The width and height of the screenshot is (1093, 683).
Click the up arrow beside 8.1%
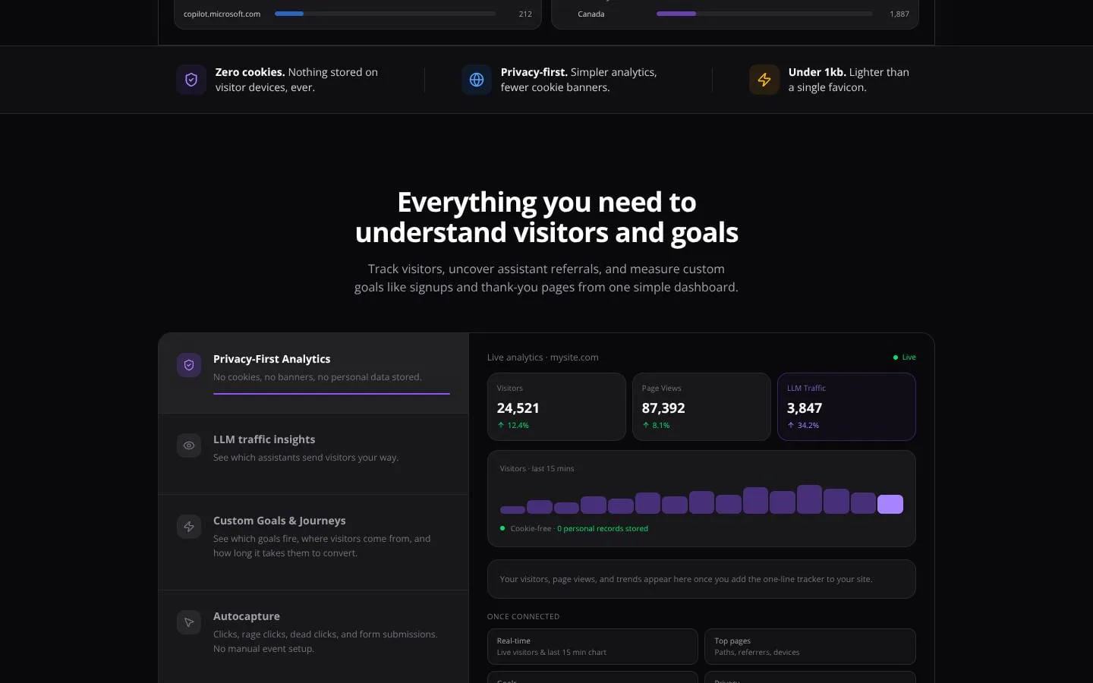tap(646, 425)
